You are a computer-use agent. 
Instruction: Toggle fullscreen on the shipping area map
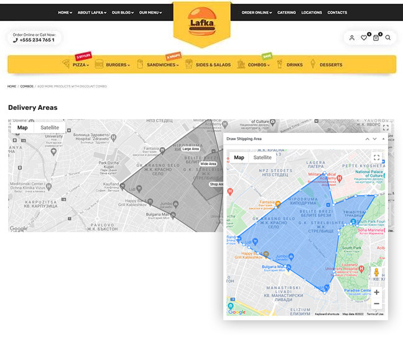click(376, 158)
